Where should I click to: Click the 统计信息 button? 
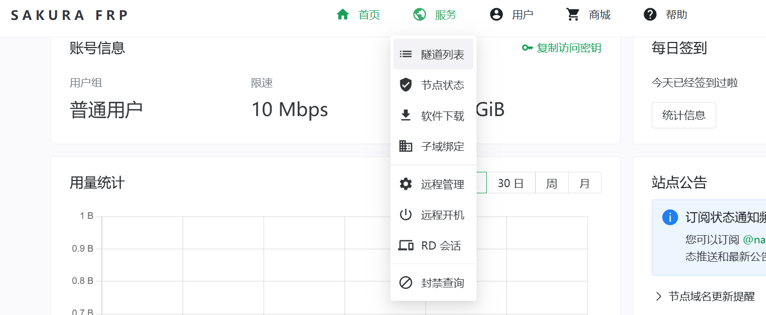pos(684,115)
